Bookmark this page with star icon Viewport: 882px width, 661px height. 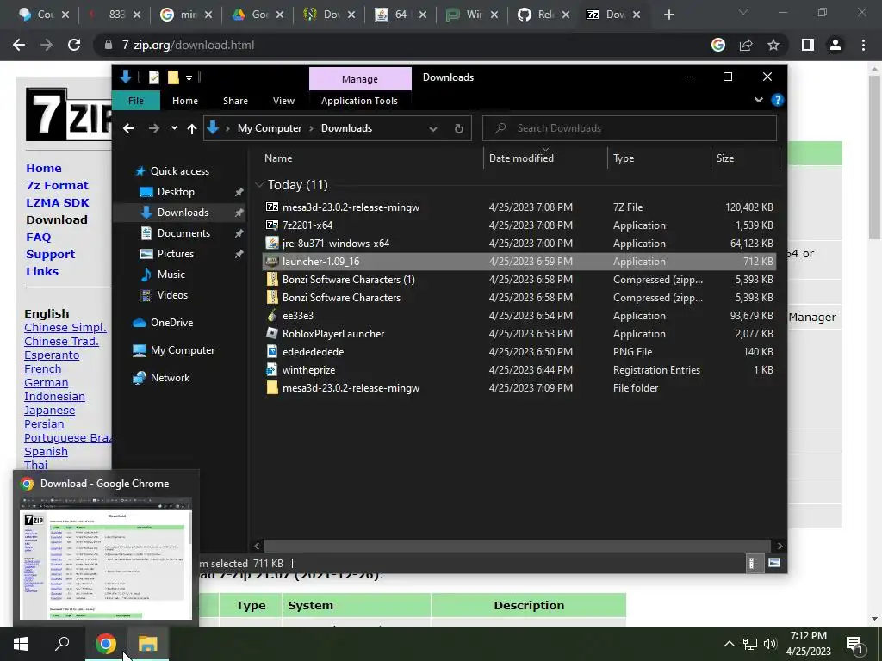[x=773, y=45]
